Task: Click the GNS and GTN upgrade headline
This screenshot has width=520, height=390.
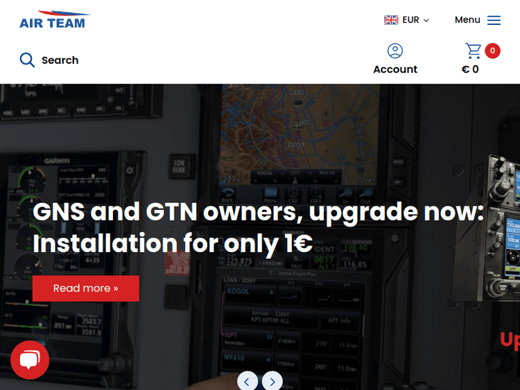Action: (x=258, y=227)
